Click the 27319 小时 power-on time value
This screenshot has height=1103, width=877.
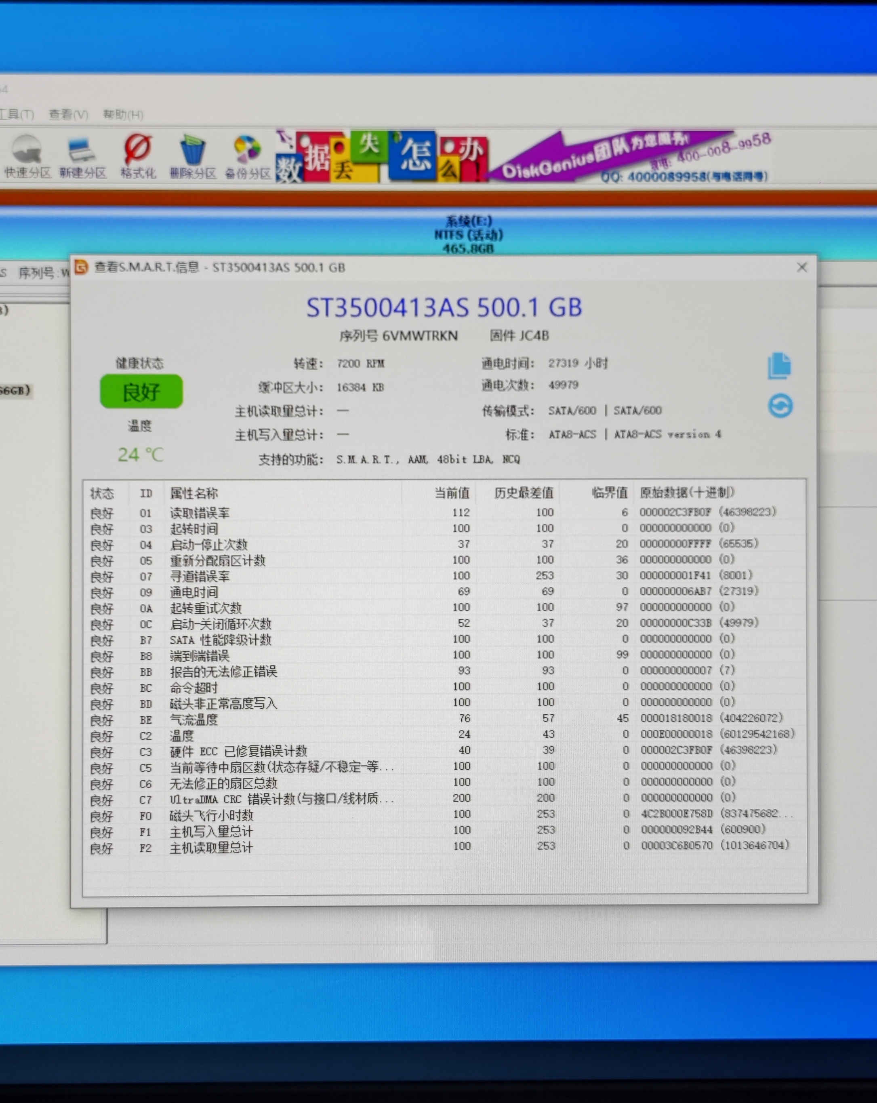[578, 363]
